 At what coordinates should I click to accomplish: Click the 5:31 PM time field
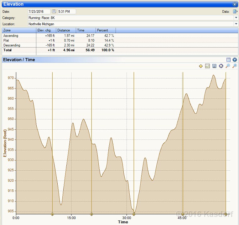[x=66, y=12]
